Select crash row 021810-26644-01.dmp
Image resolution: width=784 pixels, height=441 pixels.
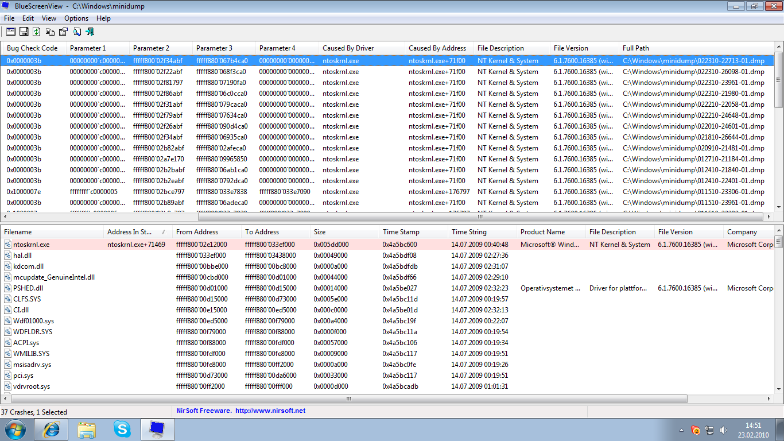click(x=387, y=137)
